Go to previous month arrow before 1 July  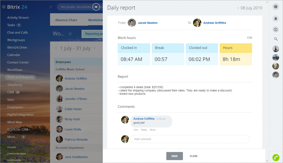point(56,48)
